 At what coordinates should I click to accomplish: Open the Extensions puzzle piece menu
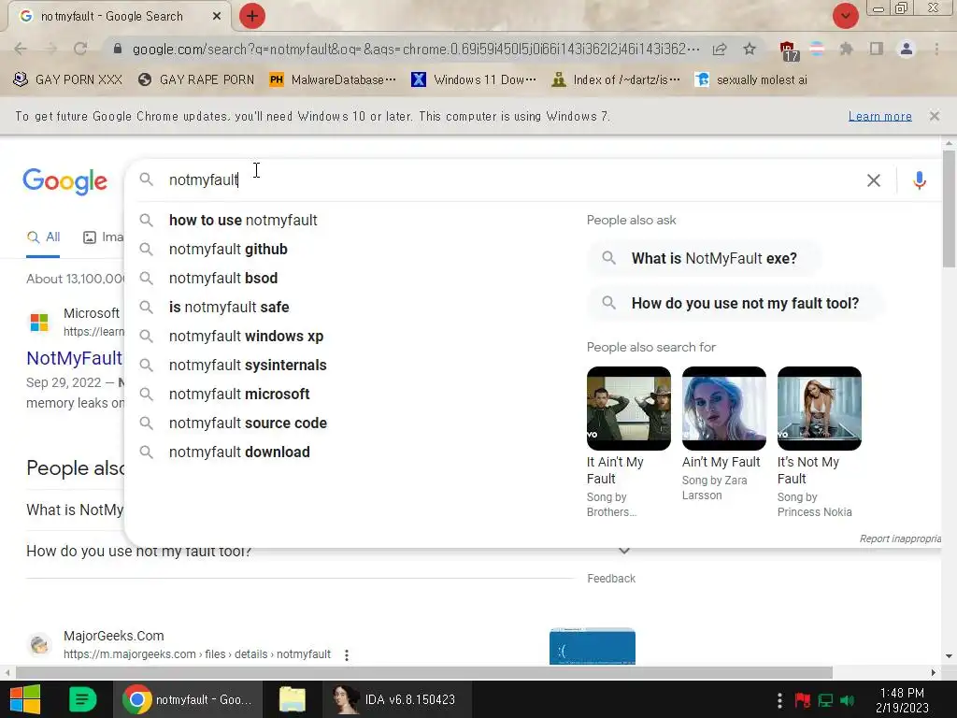(x=847, y=49)
